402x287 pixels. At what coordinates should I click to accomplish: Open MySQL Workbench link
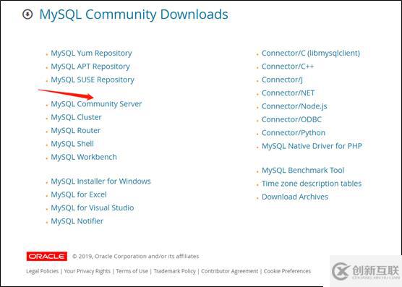point(84,157)
